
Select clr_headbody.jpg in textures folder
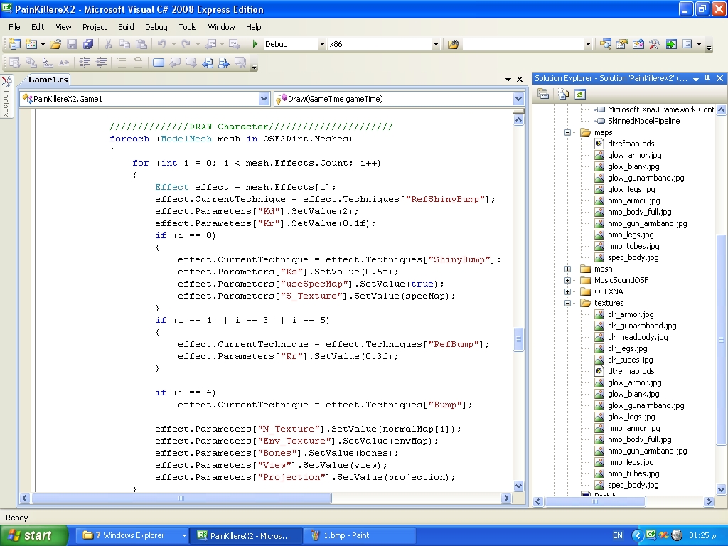coord(638,337)
